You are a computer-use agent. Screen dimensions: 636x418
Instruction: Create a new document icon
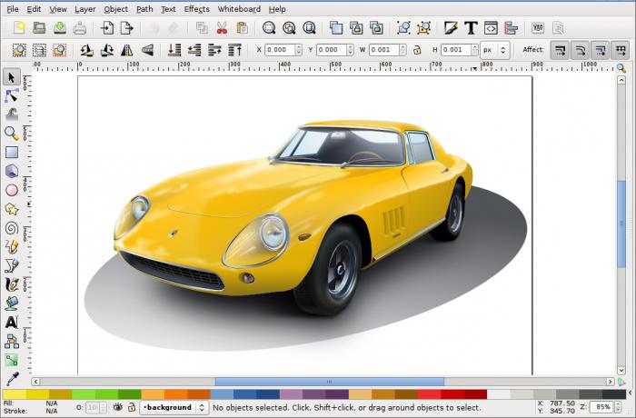pos(19,28)
